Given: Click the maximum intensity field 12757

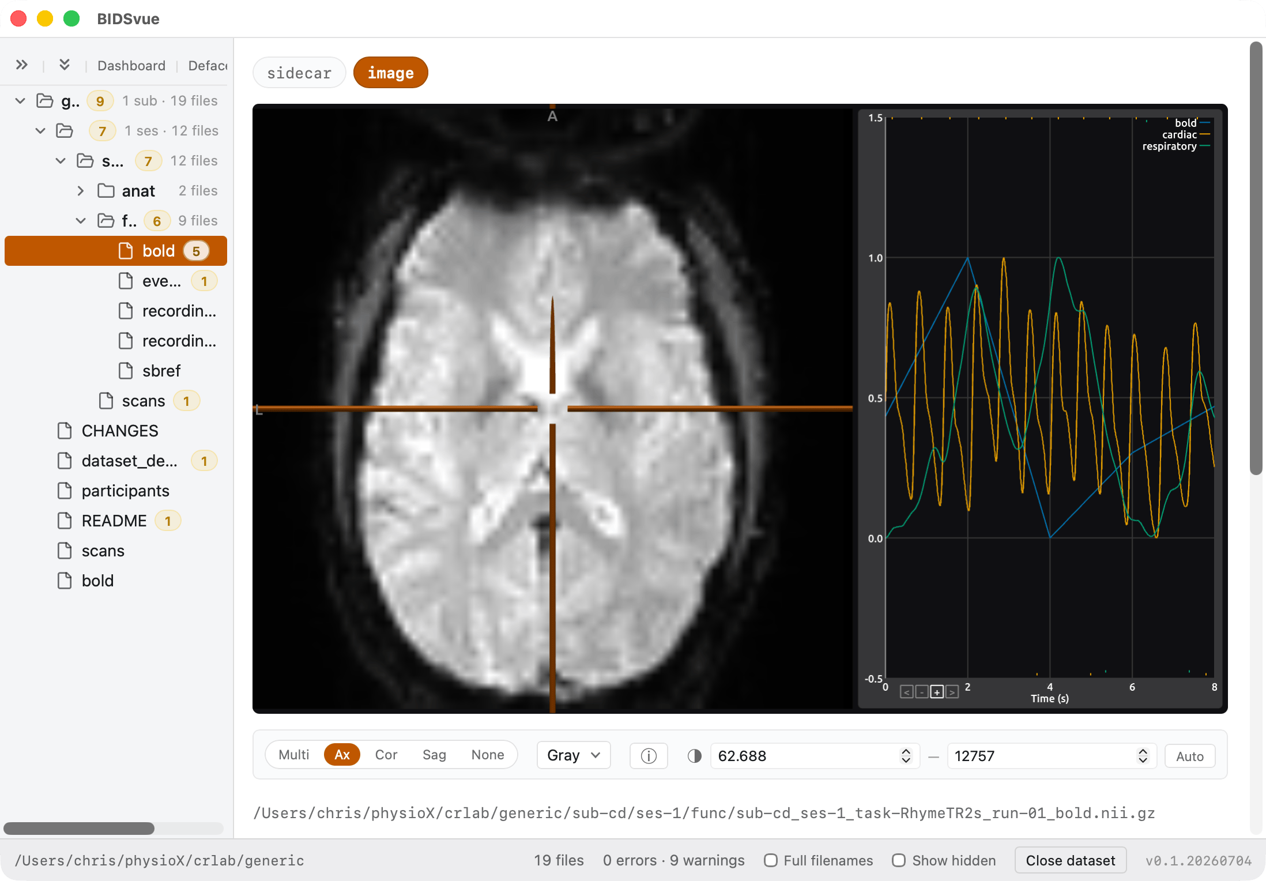Looking at the screenshot, I should pyautogui.click(x=1052, y=756).
